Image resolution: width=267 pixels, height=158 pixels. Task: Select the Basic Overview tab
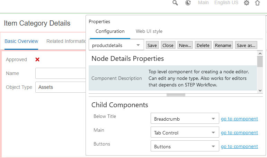point(21,41)
